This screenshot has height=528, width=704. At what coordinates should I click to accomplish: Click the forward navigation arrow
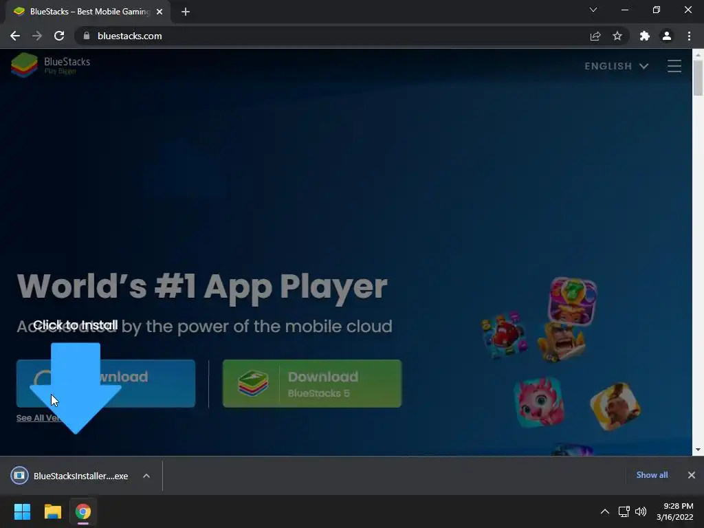pyautogui.click(x=37, y=36)
